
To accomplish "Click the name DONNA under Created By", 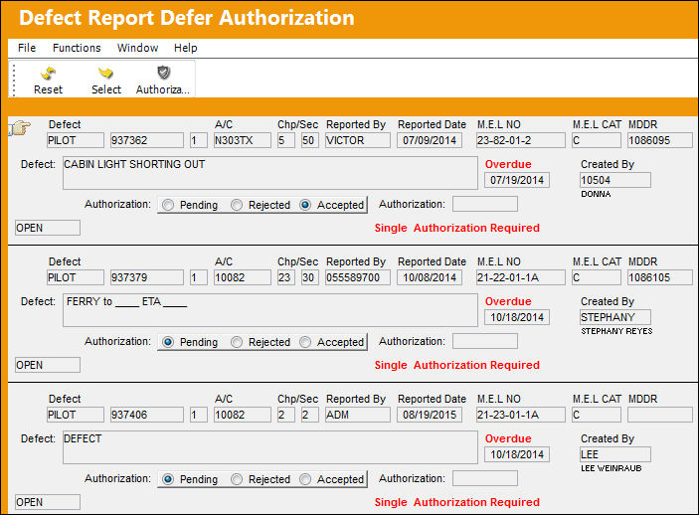I will (x=596, y=194).
